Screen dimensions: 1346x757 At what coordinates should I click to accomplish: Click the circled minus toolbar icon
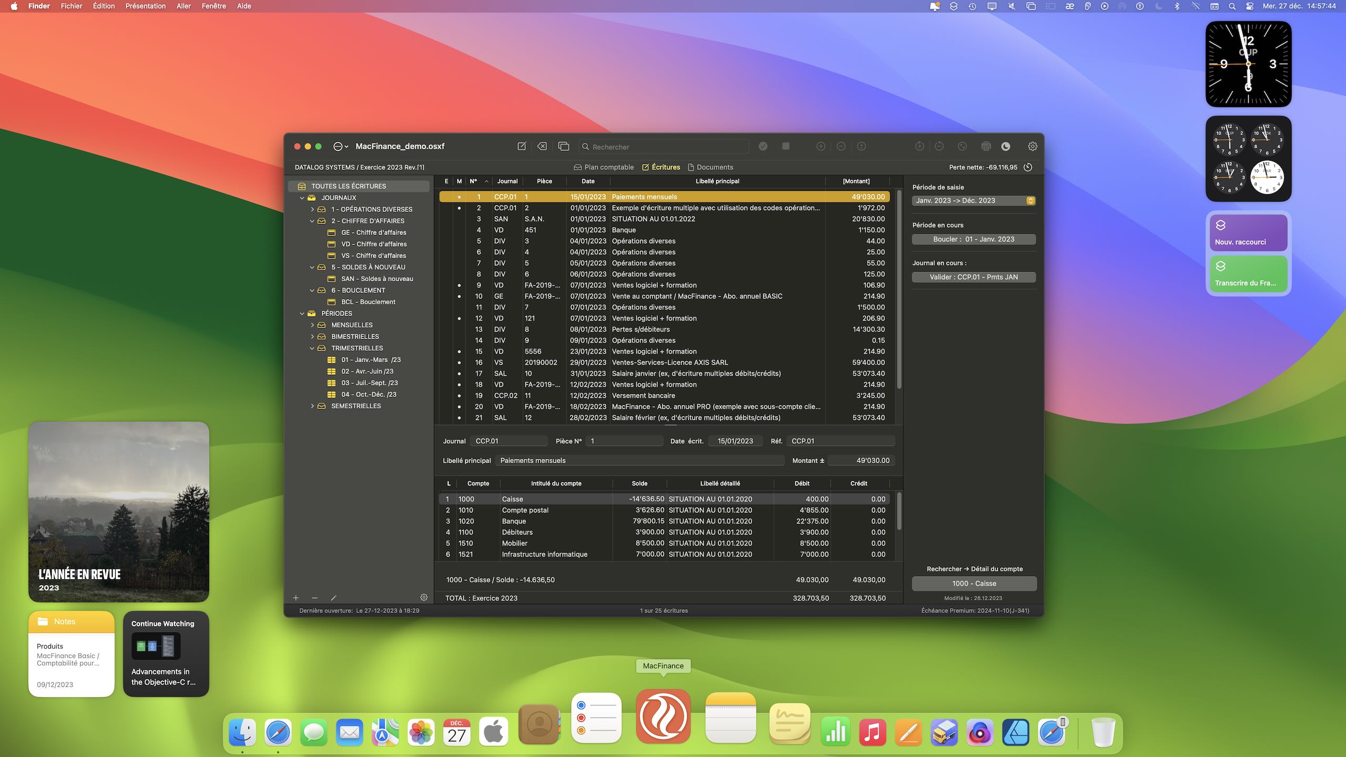pos(841,146)
